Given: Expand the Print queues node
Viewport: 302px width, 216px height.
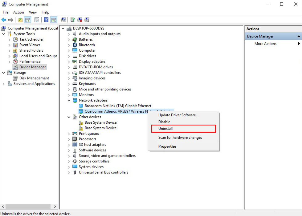Looking at the screenshot, I should click(69, 134).
